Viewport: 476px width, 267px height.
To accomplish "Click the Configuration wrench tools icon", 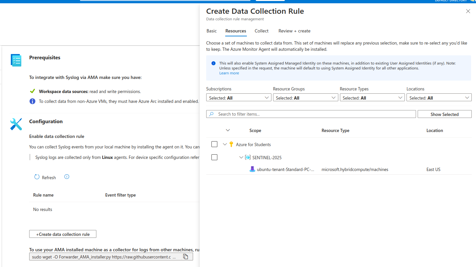I will pos(16,124).
